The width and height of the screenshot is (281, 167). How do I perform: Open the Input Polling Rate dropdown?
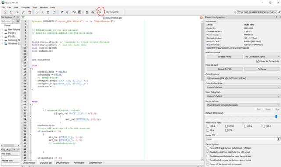(243, 96)
